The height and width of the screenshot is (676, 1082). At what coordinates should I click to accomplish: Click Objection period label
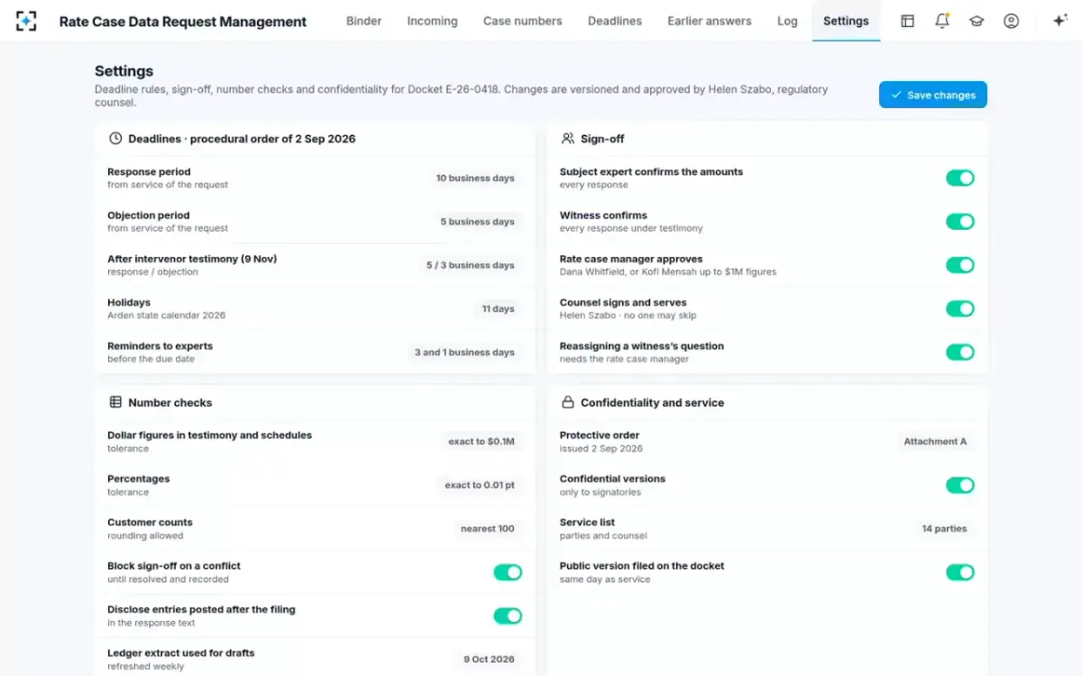(149, 215)
